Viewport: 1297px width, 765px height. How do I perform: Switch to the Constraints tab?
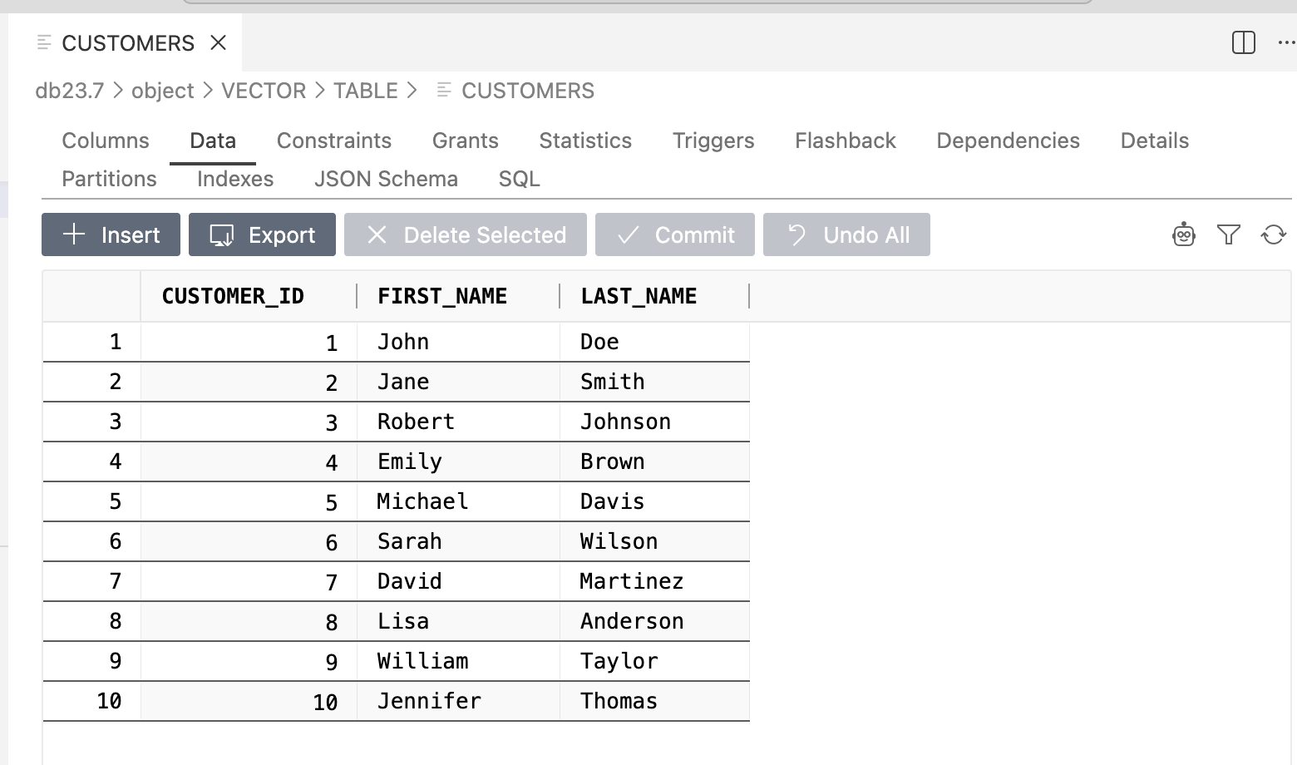(334, 141)
